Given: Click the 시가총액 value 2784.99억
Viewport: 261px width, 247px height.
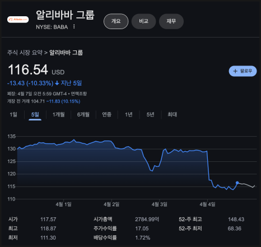Looking at the screenshot, I should (x=147, y=220).
